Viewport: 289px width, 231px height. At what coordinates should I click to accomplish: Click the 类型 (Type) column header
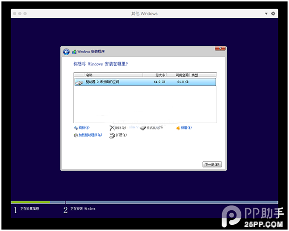click(x=203, y=75)
